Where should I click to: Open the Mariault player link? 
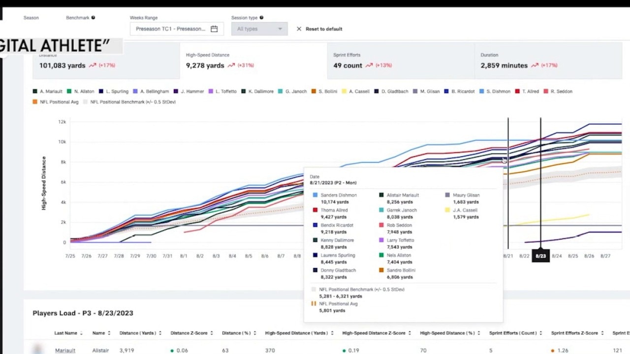point(65,351)
